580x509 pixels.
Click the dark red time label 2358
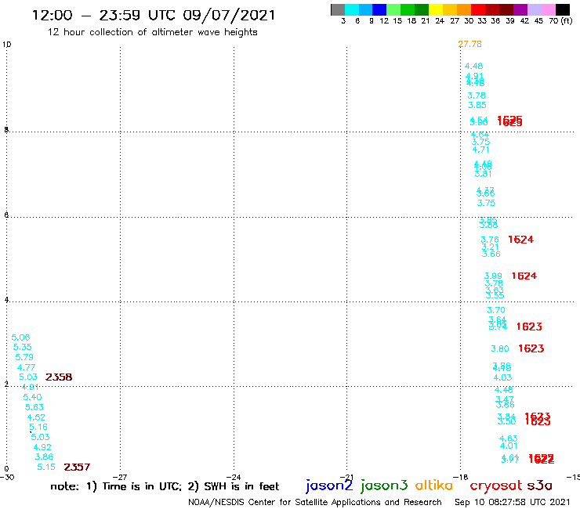[x=59, y=377]
